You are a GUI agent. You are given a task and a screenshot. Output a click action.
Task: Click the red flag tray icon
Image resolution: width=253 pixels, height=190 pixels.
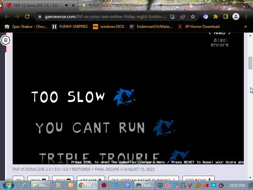[x=206, y=185]
